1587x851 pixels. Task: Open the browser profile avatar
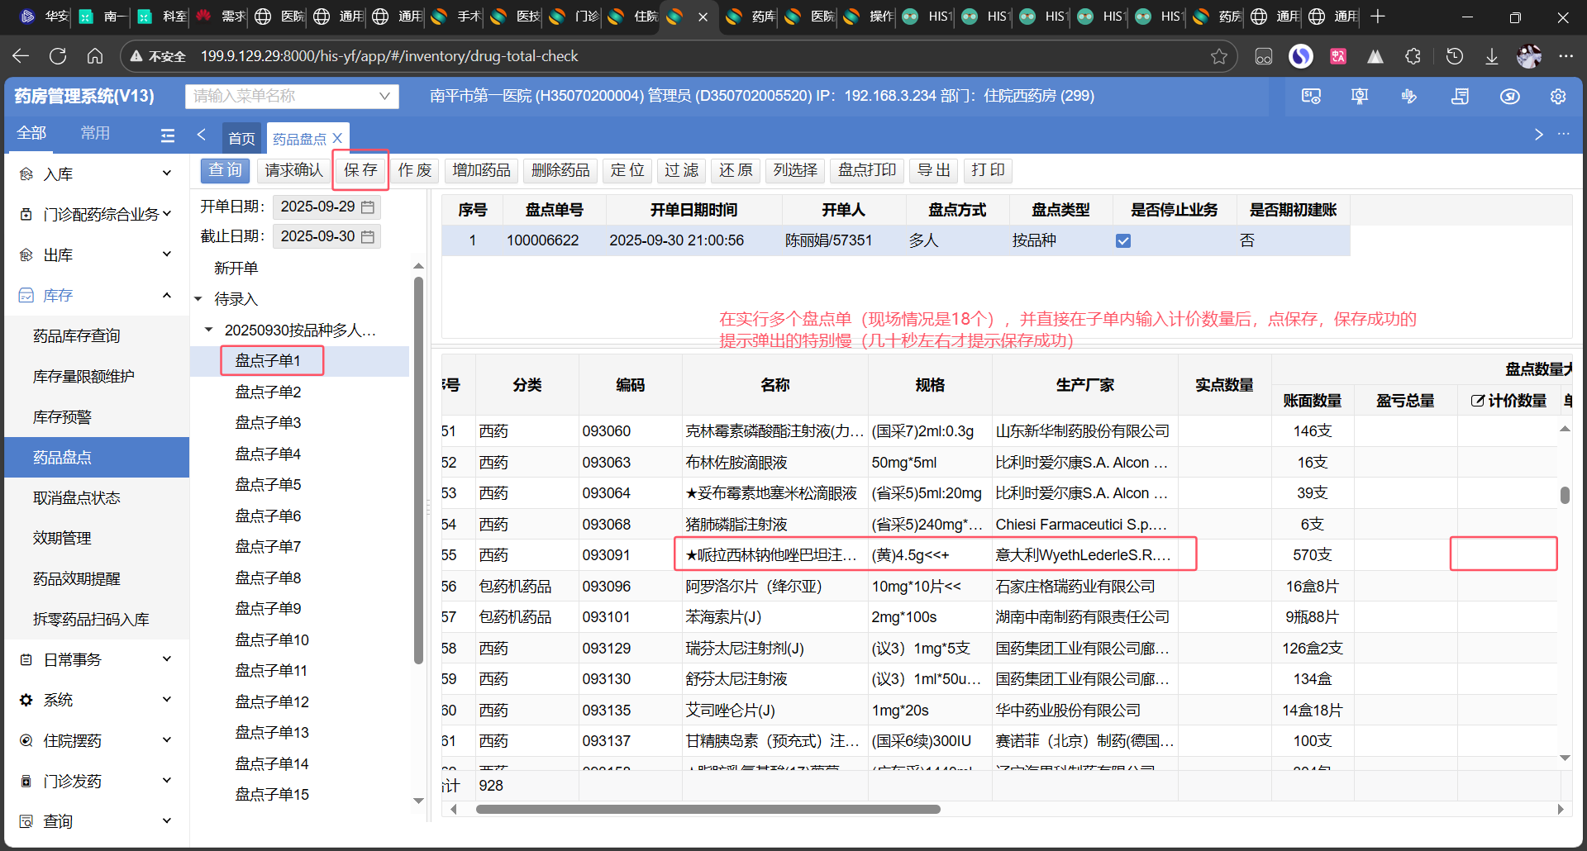pos(1529,56)
